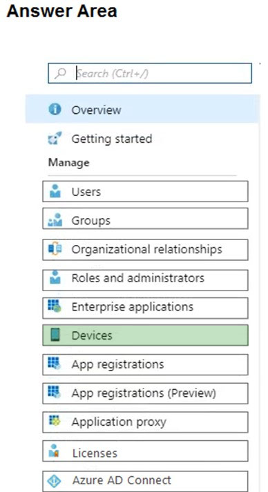Click the Devices phone icon
The width and height of the screenshot is (268, 492).
click(x=55, y=335)
